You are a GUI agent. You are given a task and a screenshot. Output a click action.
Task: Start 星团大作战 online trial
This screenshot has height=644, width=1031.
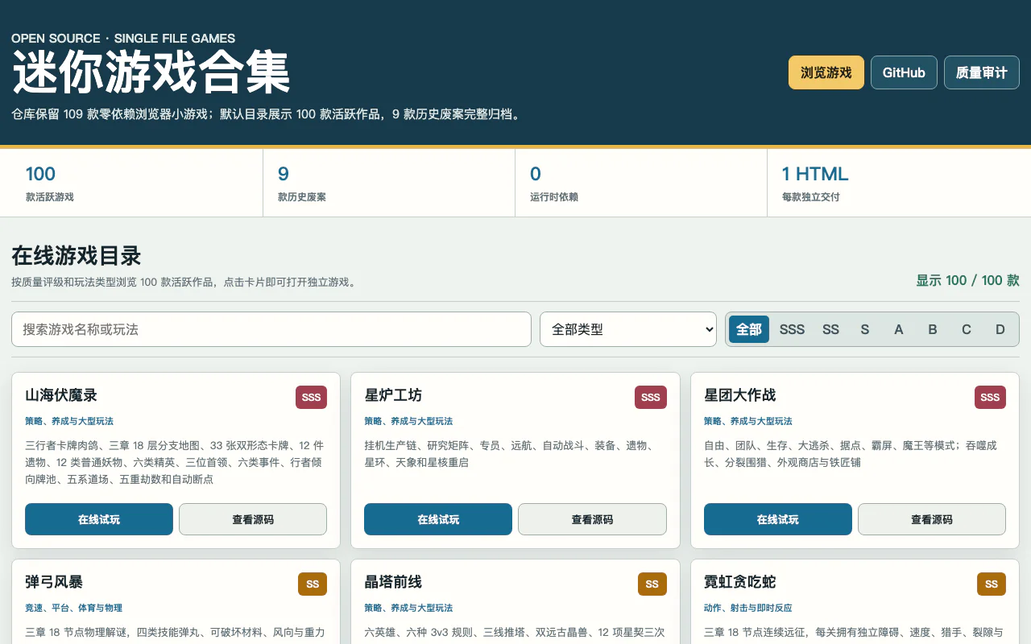tap(778, 519)
